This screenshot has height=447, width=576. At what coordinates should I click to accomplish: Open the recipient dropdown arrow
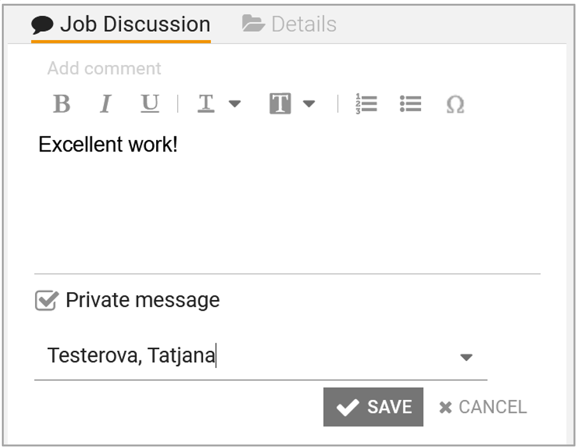pyautogui.click(x=466, y=357)
